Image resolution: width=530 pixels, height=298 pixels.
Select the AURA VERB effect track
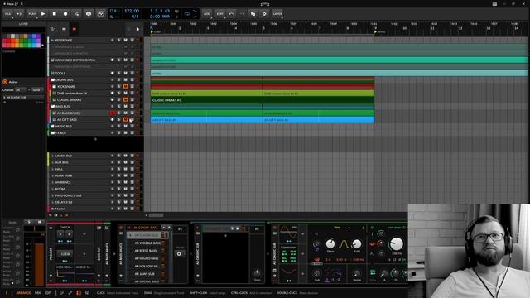pyautogui.click(x=64, y=175)
